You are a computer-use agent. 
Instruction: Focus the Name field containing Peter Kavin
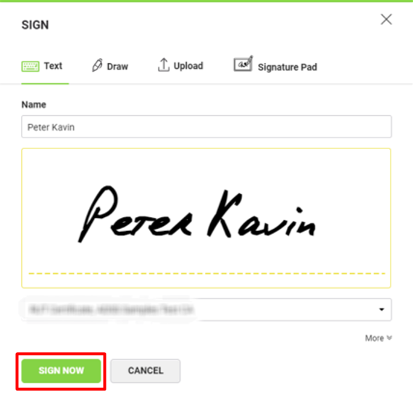pyautogui.click(x=206, y=127)
